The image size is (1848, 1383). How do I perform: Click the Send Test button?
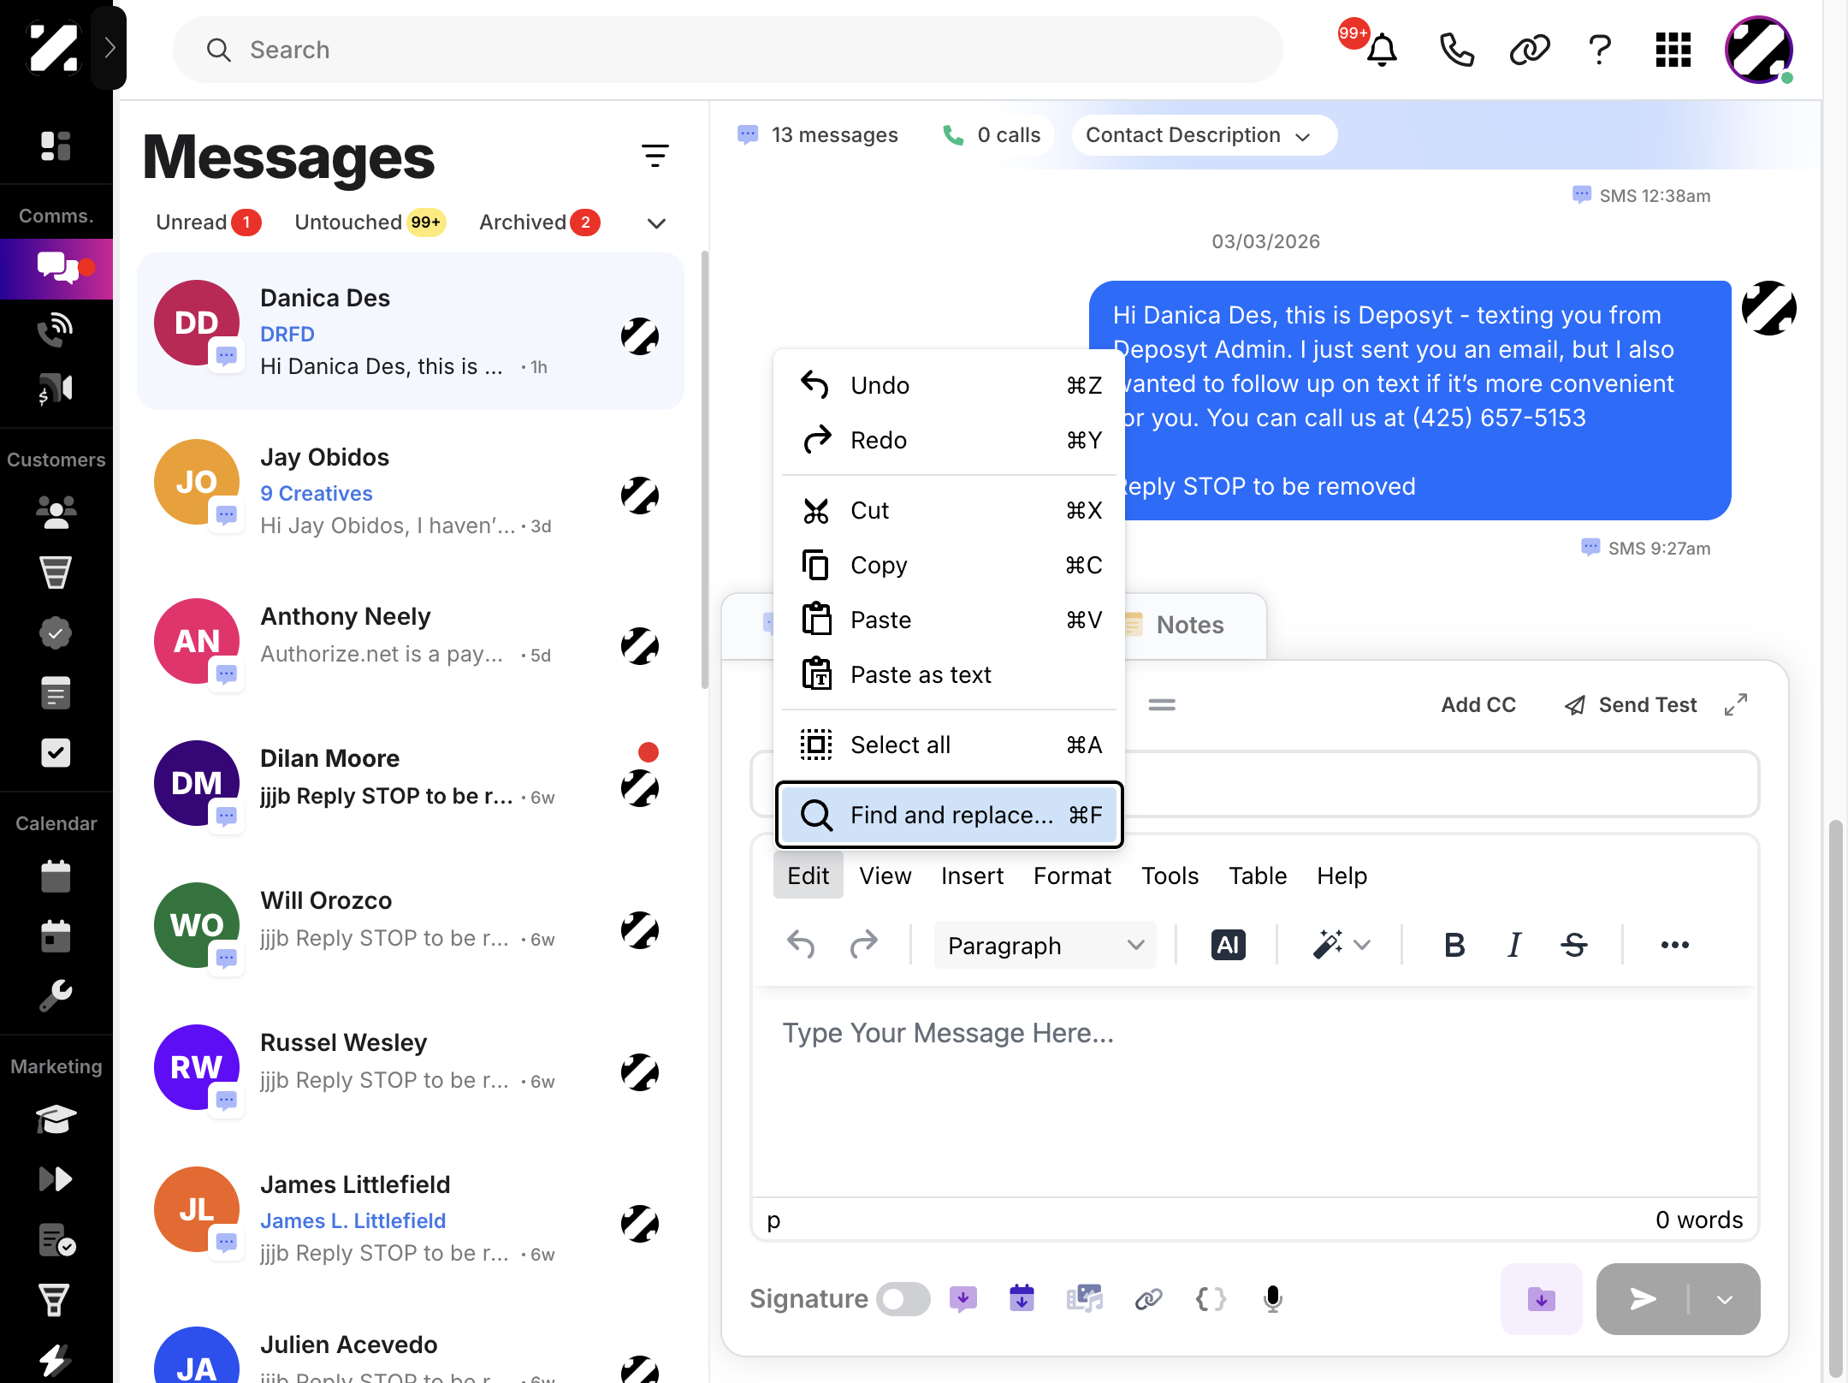[1631, 704]
